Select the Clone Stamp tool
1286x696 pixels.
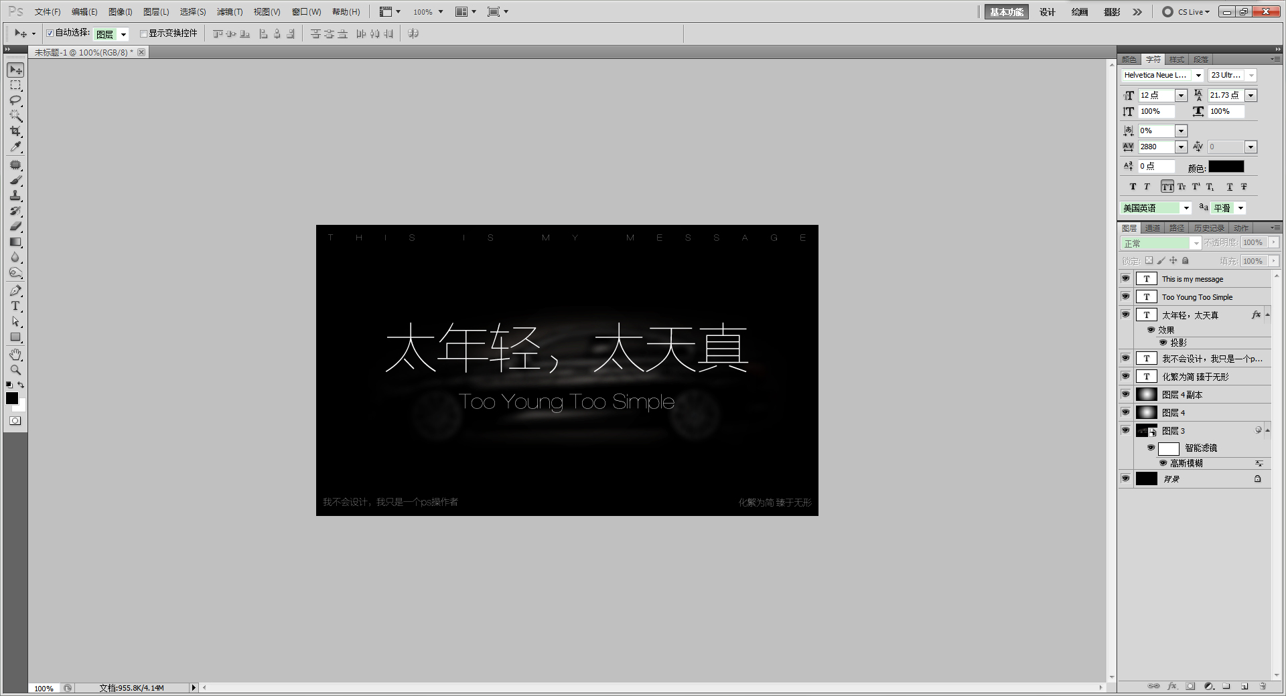[x=15, y=196]
